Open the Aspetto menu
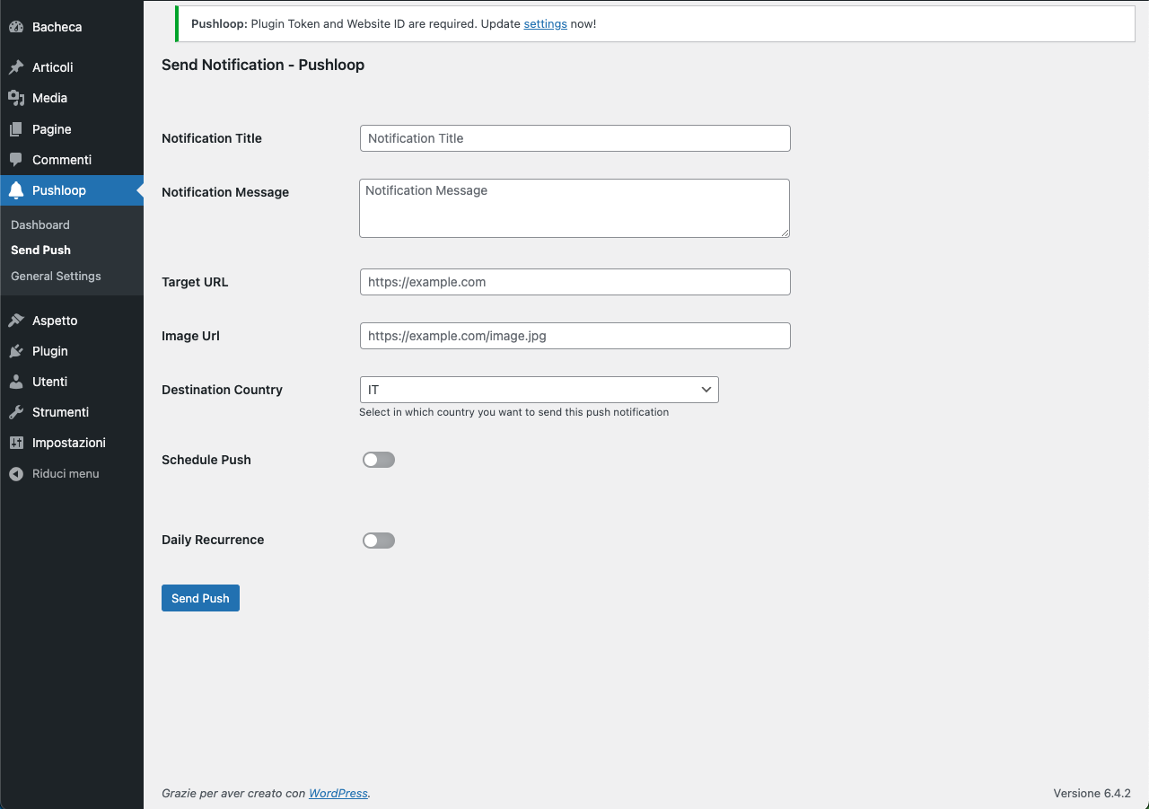1149x809 pixels. click(x=72, y=321)
